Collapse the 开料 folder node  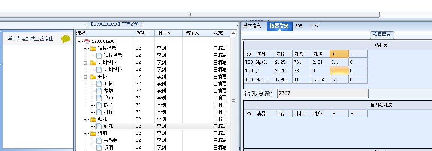click(85, 77)
